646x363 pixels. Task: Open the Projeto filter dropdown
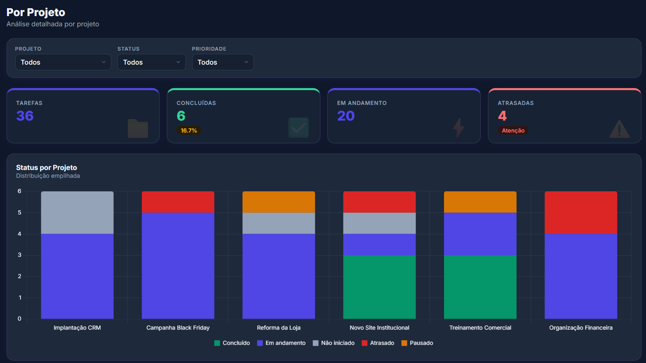pyautogui.click(x=63, y=62)
